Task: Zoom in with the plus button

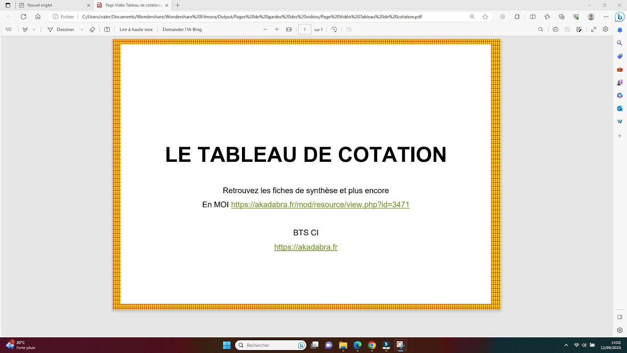Action: [277, 29]
